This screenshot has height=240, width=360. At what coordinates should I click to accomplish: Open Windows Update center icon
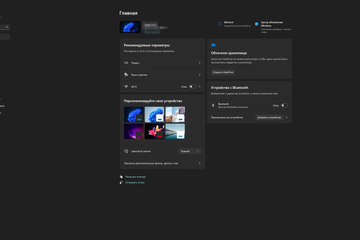[256, 24]
